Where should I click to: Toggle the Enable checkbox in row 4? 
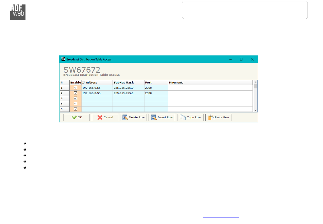click(75, 104)
